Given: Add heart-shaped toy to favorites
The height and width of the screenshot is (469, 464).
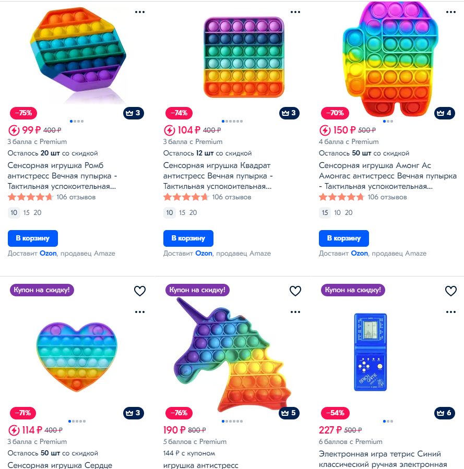Looking at the screenshot, I should point(140,291).
